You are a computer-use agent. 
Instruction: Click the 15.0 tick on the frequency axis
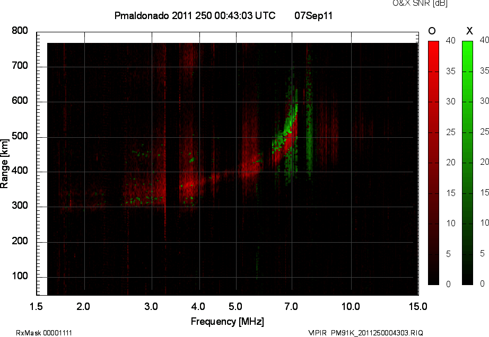tap(418, 307)
